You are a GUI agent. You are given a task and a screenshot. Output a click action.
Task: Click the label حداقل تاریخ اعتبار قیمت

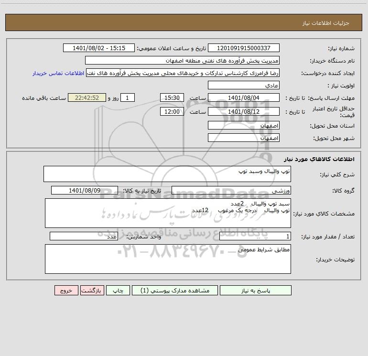pyautogui.click(x=334, y=112)
